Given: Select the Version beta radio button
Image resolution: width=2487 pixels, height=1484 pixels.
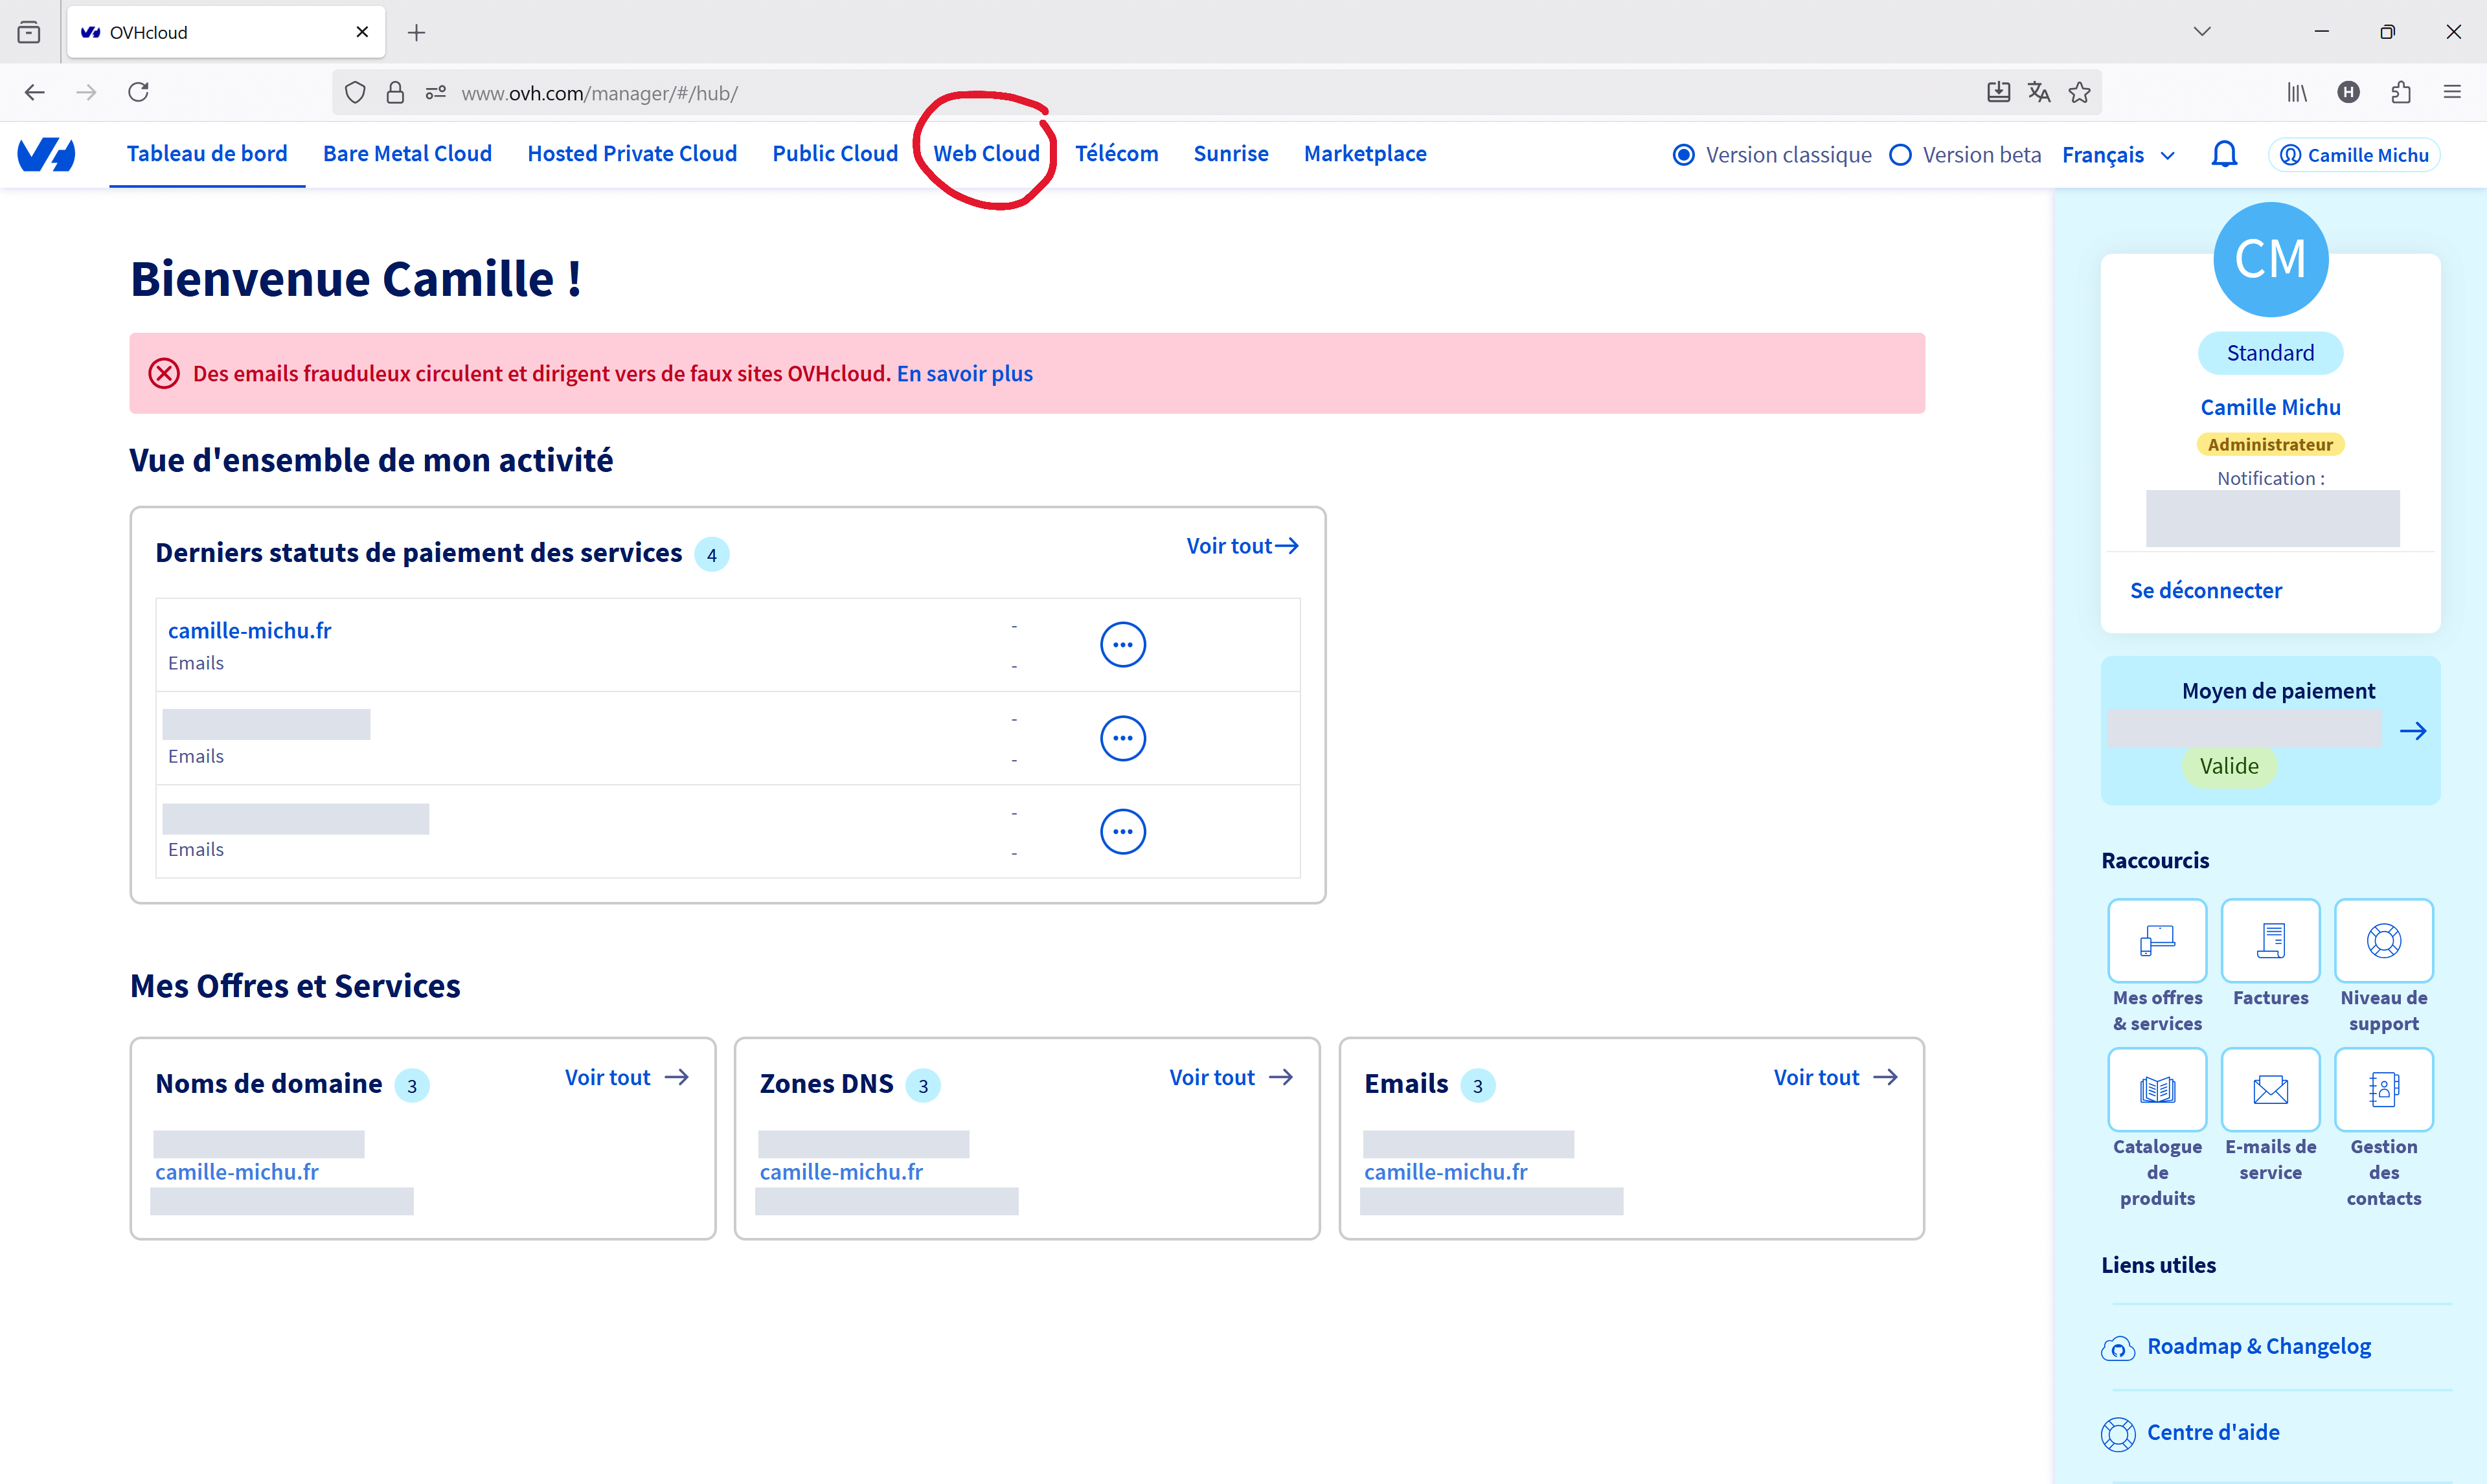Looking at the screenshot, I should pyautogui.click(x=1900, y=155).
